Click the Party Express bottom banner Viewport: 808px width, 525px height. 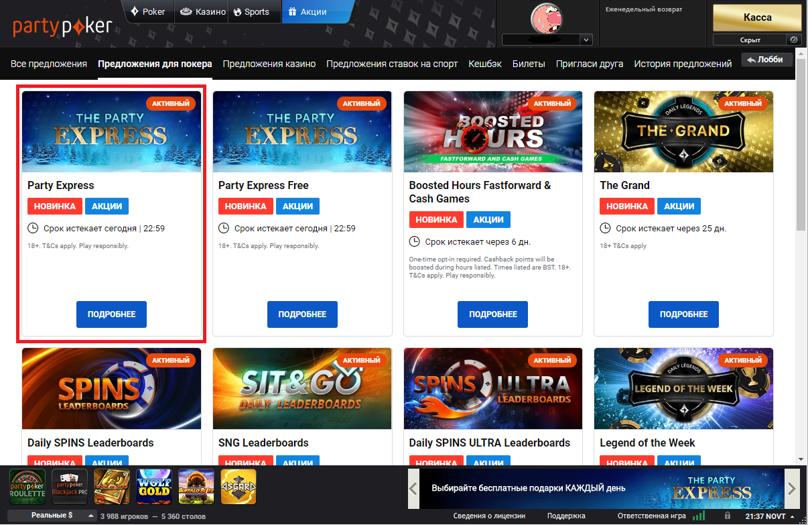pyautogui.click(x=603, y=488)
